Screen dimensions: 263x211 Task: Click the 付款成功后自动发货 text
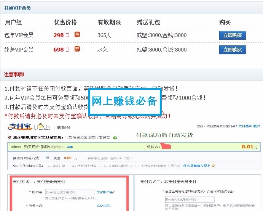click(164, 135)
